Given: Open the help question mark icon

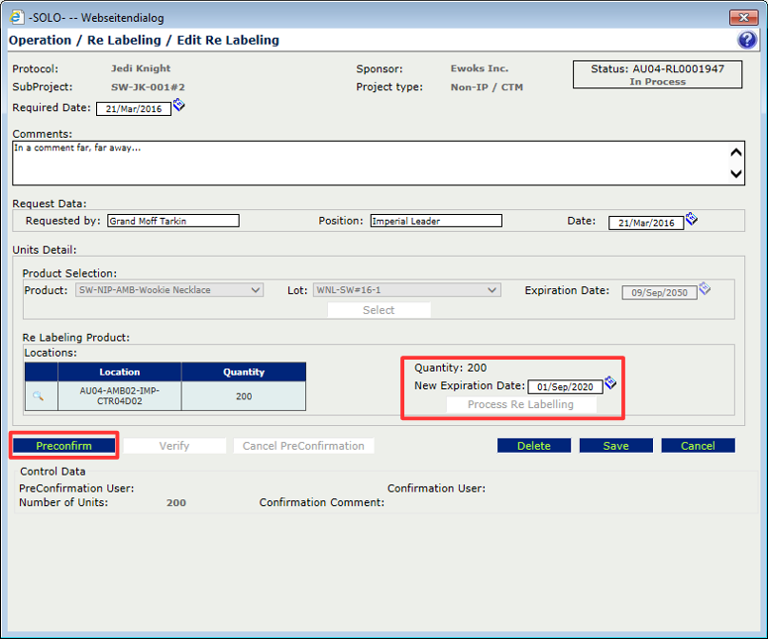Looking at the screenshot, I should (747, 40).
